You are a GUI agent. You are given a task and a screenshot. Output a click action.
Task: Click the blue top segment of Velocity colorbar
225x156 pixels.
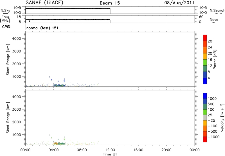click(x=205, y=96)
